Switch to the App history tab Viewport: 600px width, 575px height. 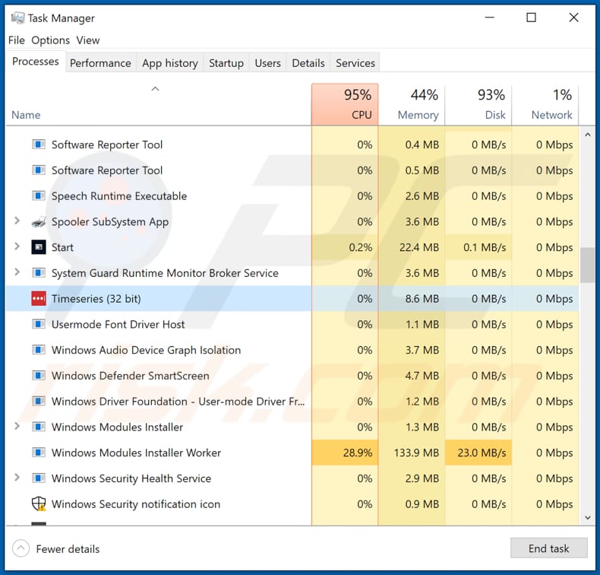coord(170,63)
